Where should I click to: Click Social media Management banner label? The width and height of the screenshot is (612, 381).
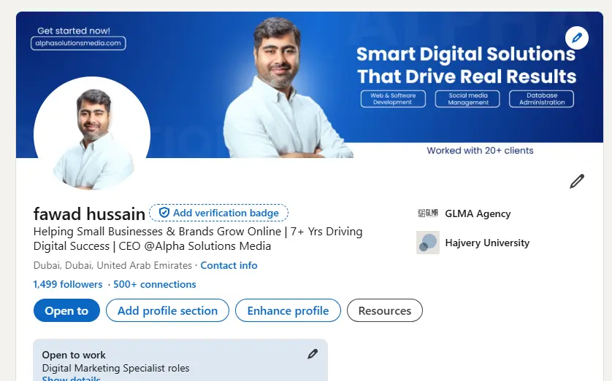[x=467, y=99]
